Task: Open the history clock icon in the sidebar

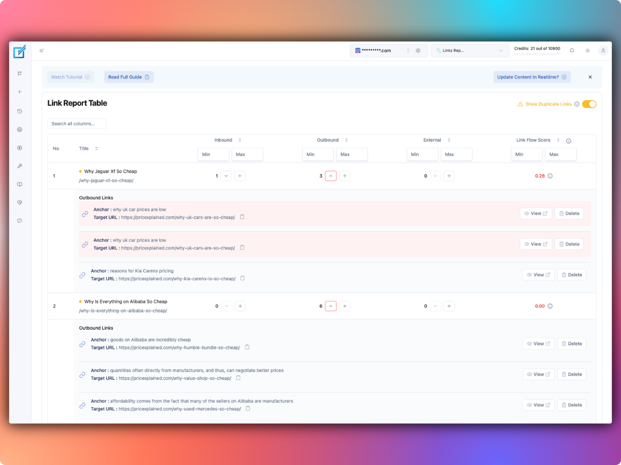Action: tap(20, 111)
